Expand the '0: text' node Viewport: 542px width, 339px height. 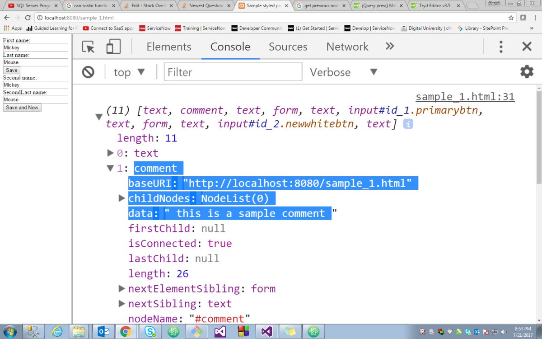click(x=110, y=153)
